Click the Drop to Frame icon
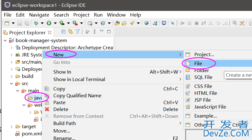The height and width of the screenshot is (140, 252). click(235, 23)
